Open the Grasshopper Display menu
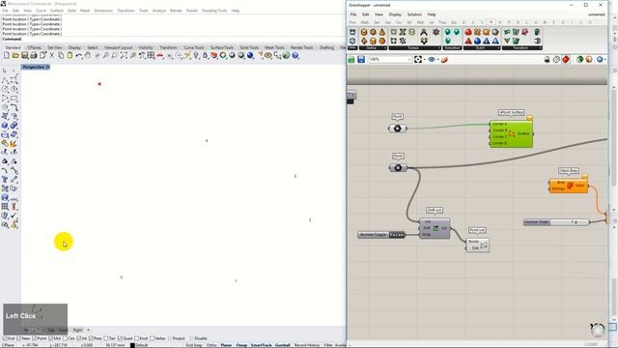Image resolution: width=618 pixels, height=348 pixels. click(x=395, y=14)
